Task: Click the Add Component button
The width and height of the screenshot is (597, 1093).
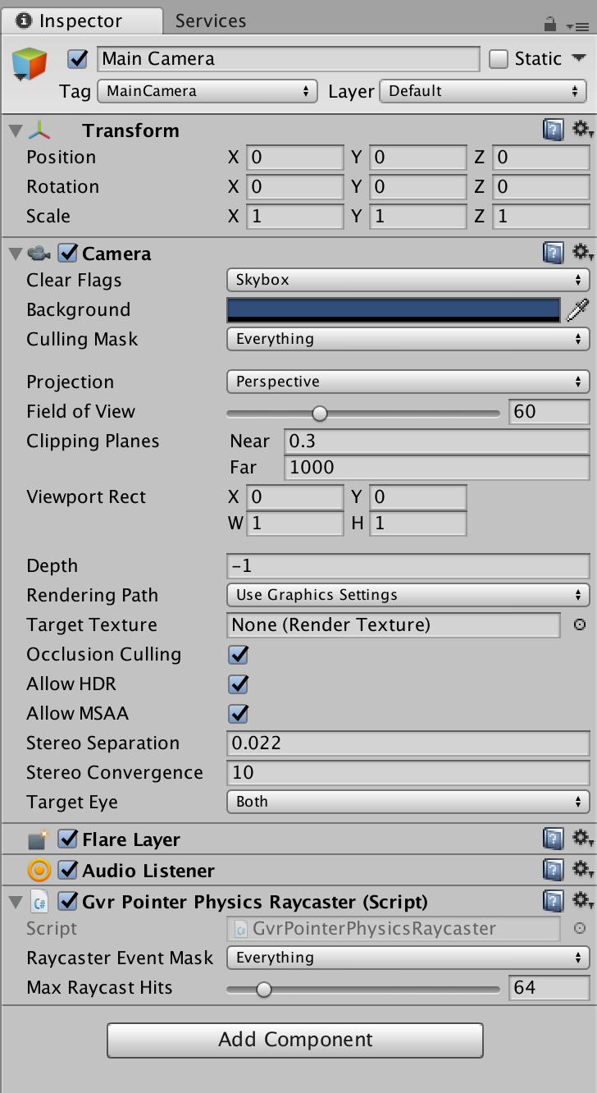Action: tap(295, 1040)
